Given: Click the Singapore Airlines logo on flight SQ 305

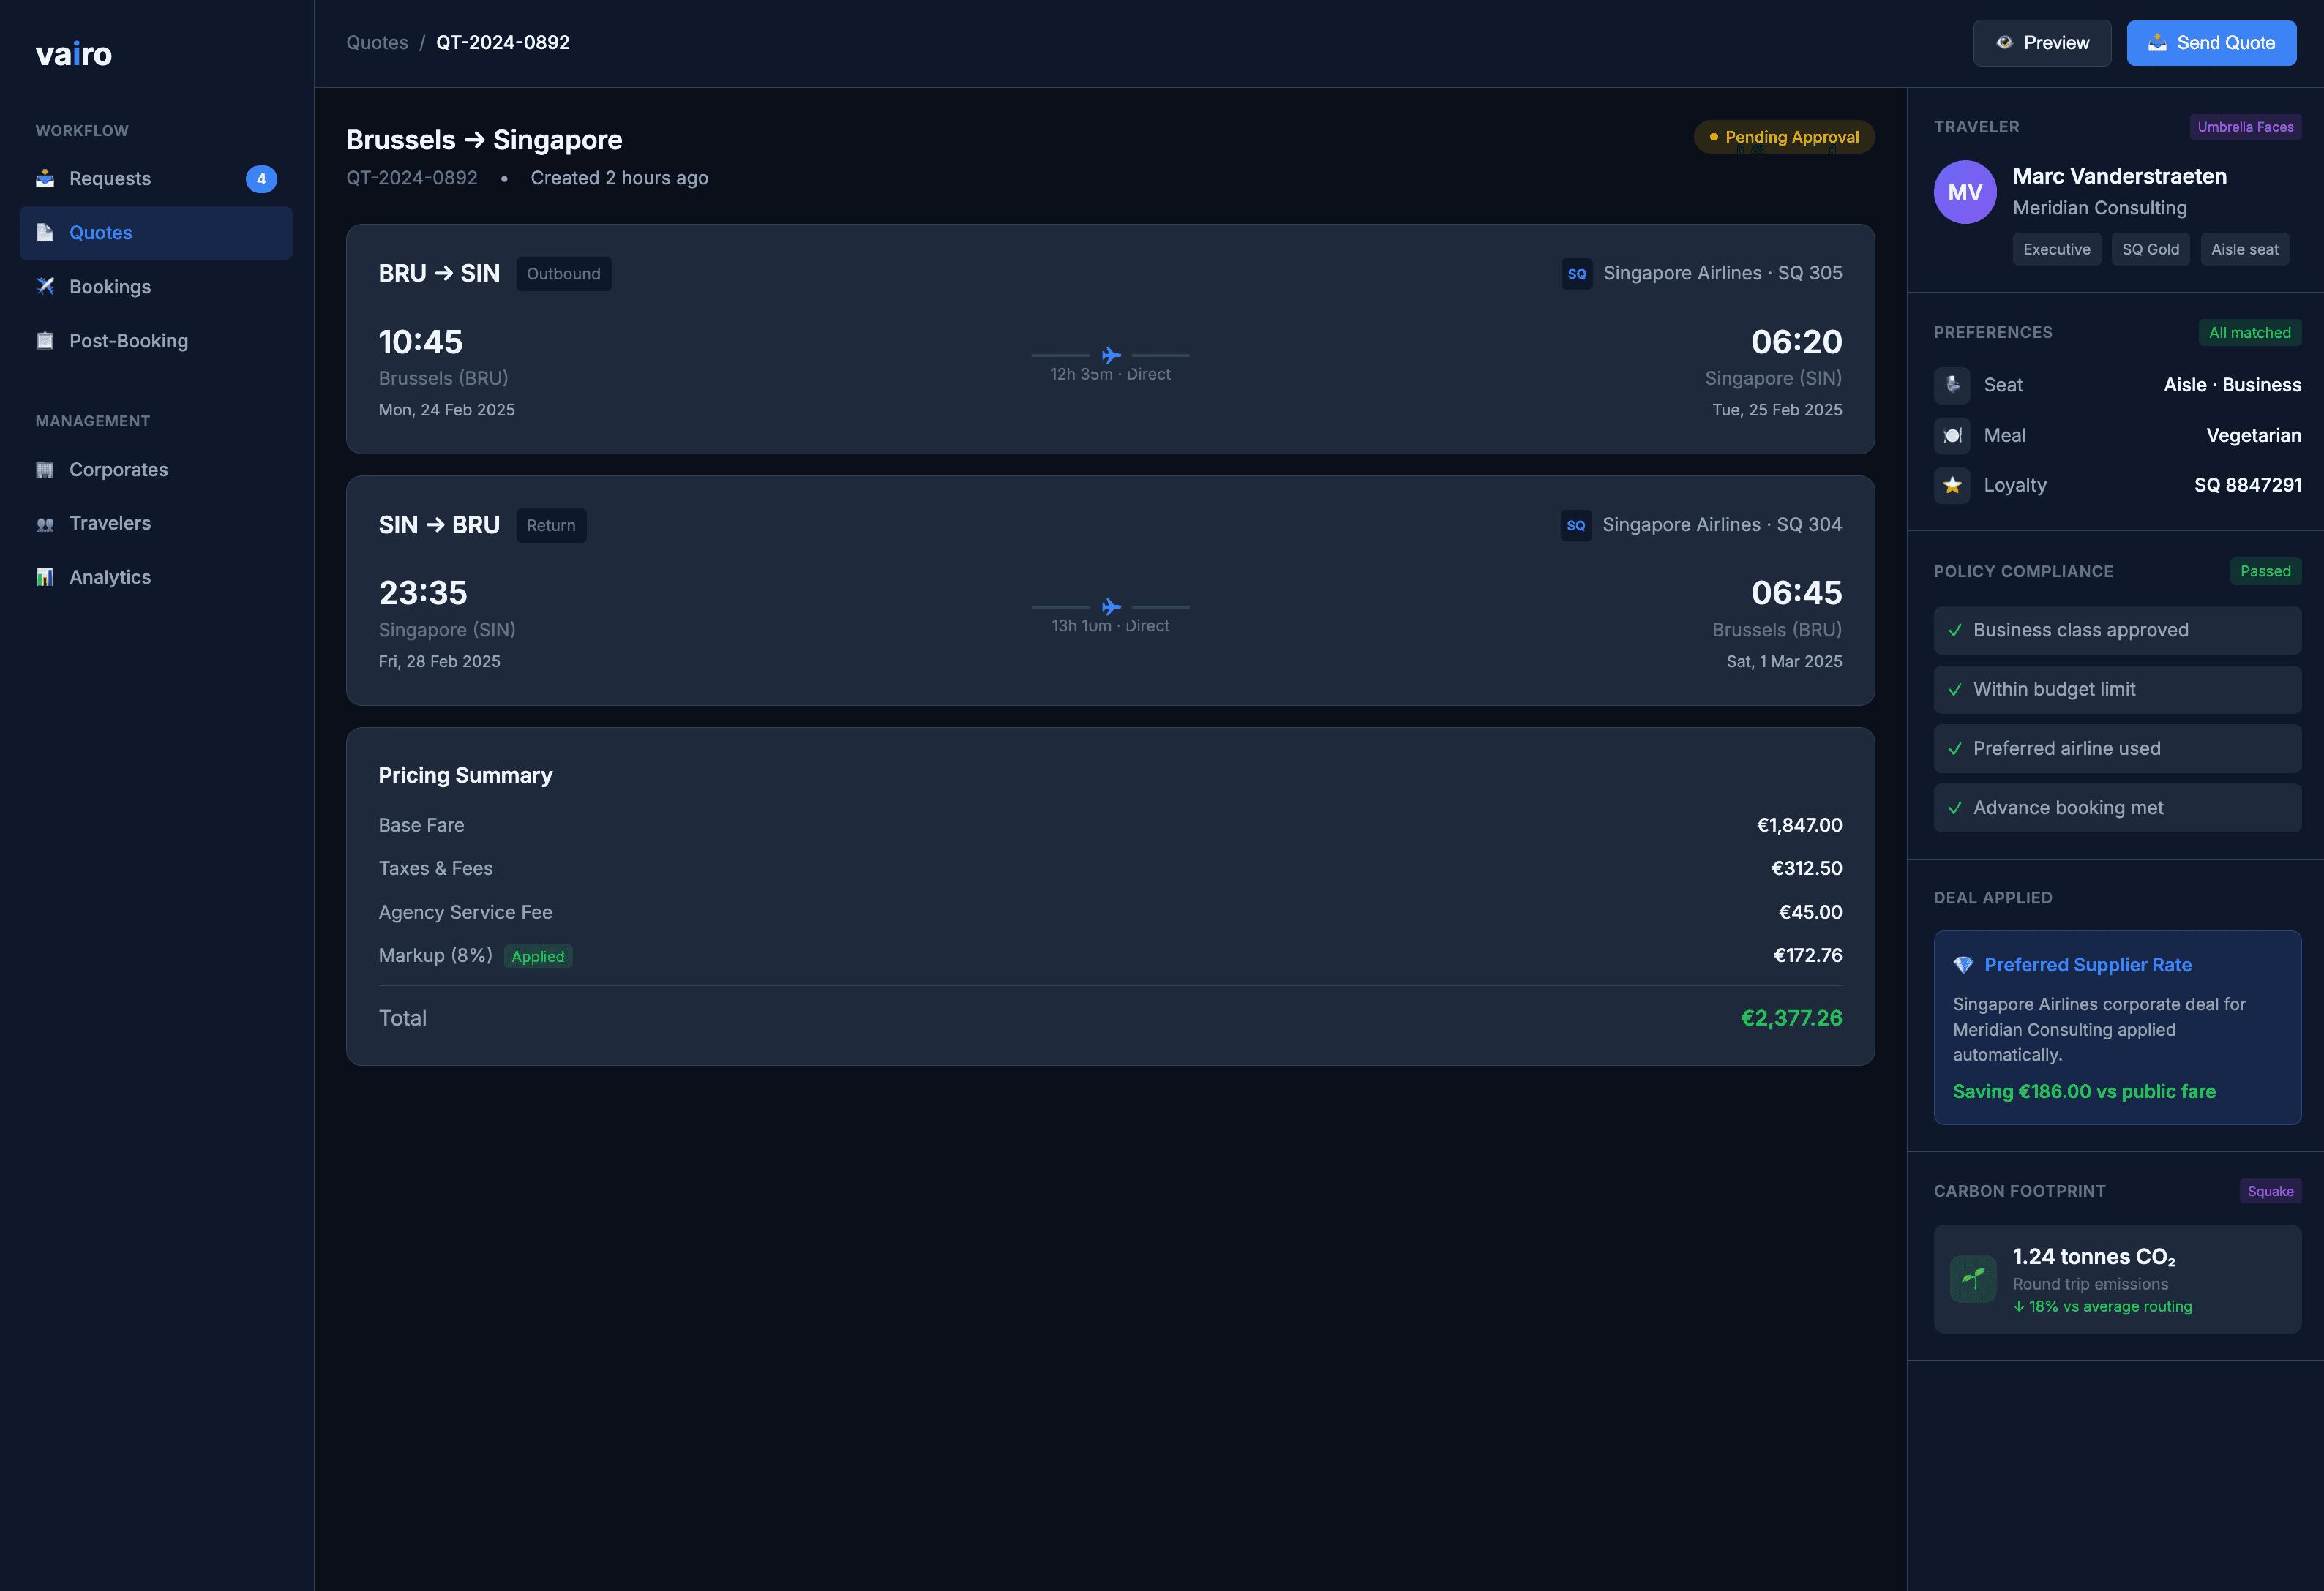Looking at the screenshot, I should 1577,273.
